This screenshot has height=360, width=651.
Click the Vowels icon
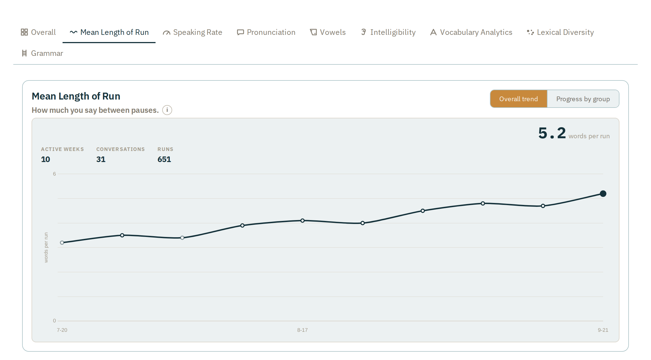(x=313, y=32)
